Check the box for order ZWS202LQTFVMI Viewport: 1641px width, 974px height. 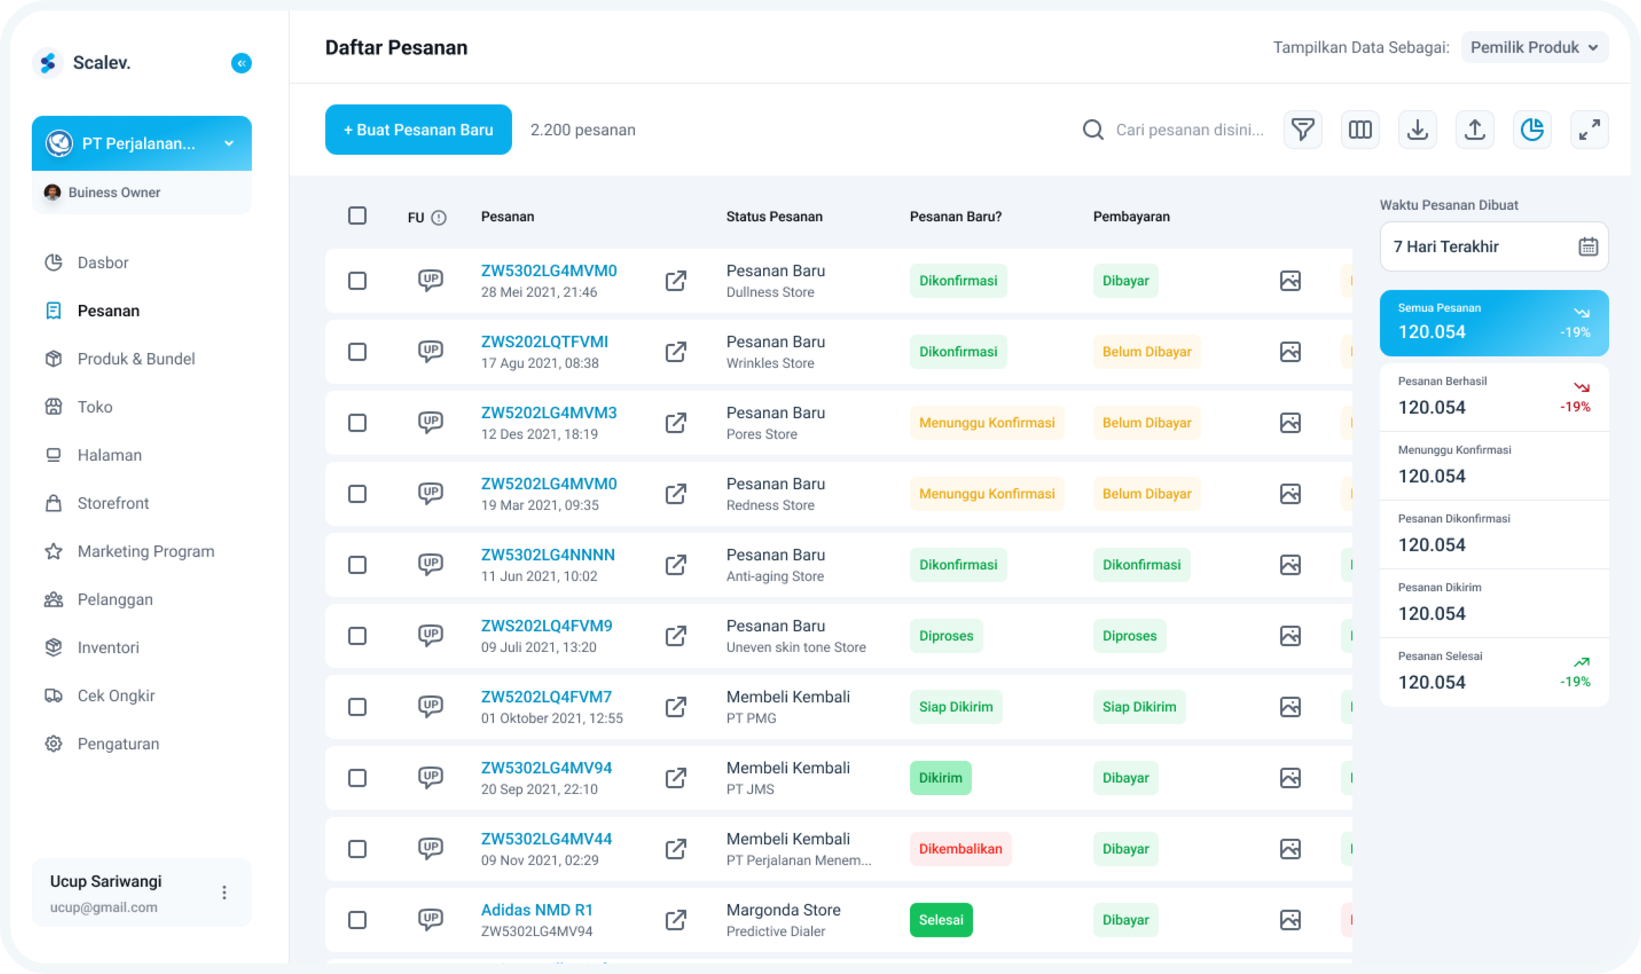tap(357, 352)
